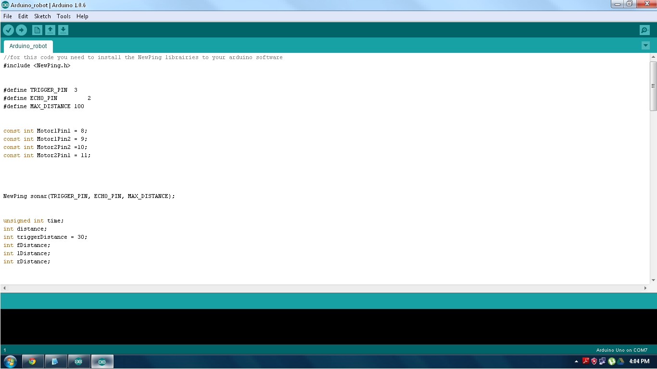Click the "int fDistance;" line
Viewport: 657px width, 369px height.
pyautogui.click(x=27, y=245)
